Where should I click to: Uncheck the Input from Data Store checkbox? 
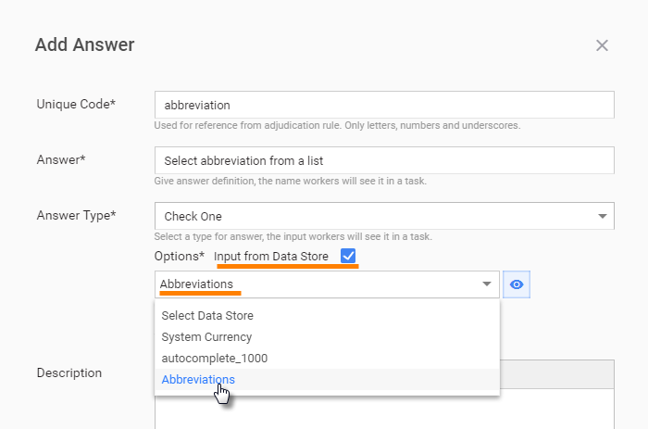click(348, 256)
